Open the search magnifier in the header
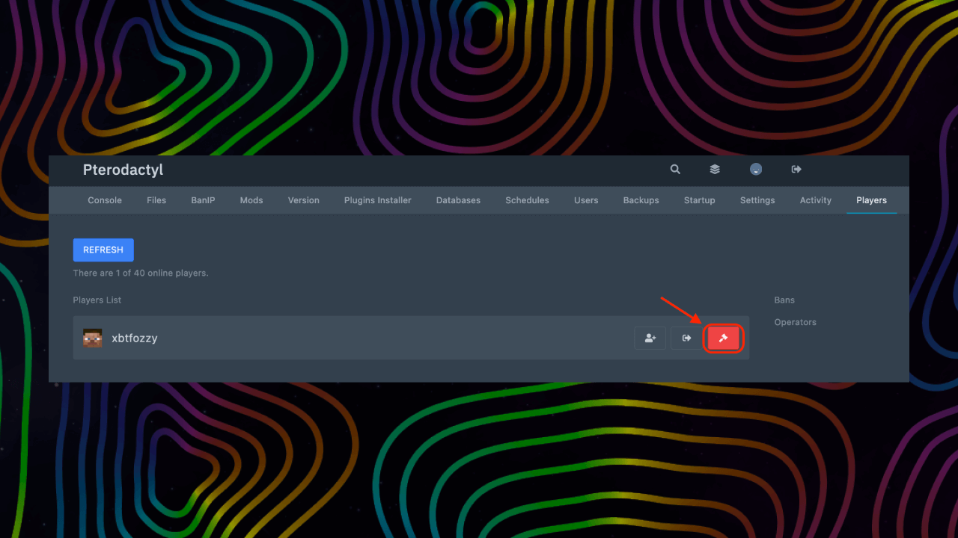The image size is (958, 538). click(x=675, y=170)
